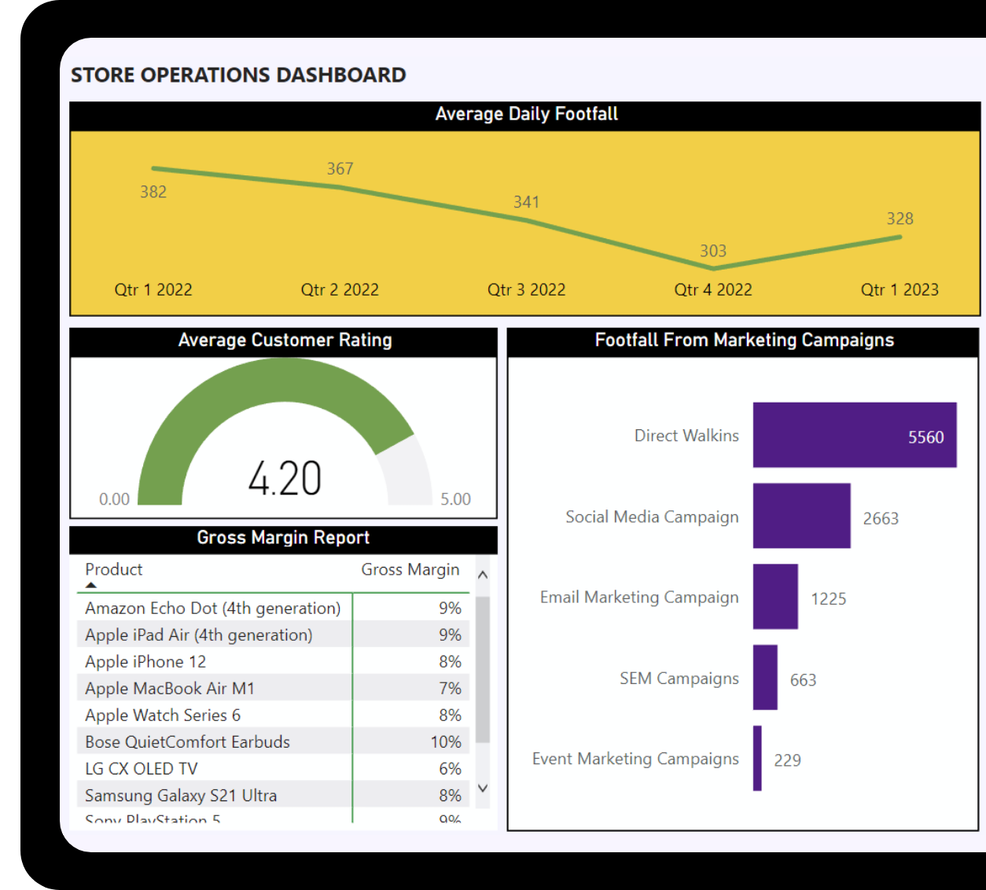
Task: Click the 6% gross margin value
Action: click(450, 768)
